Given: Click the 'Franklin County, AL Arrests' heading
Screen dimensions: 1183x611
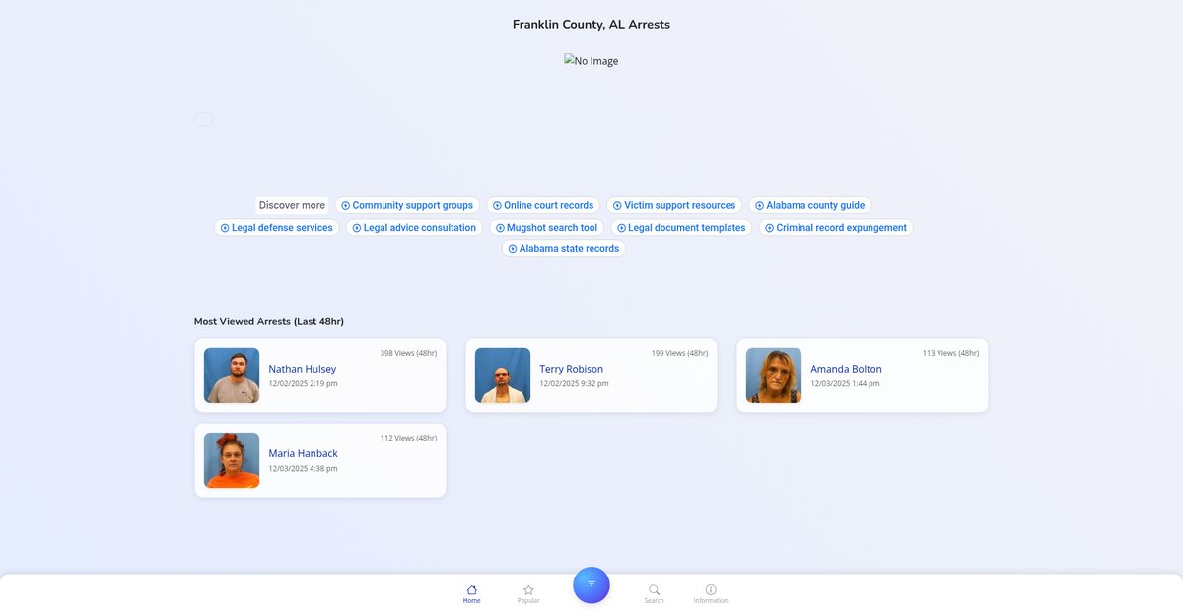Looking at the screenshot, I should (x=591, y=24).
